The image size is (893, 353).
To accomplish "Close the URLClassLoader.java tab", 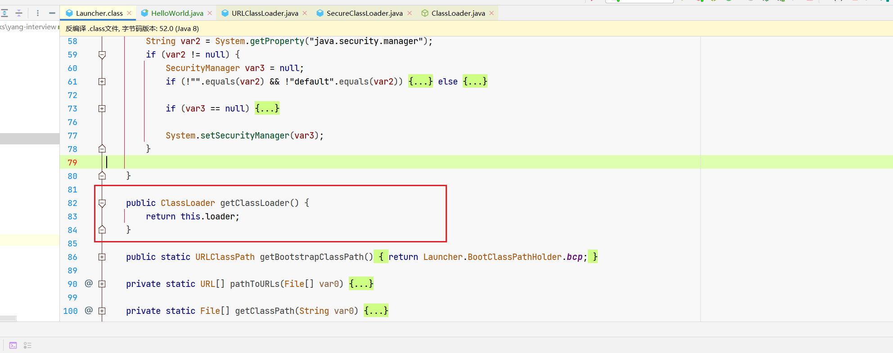I will 305,13.
